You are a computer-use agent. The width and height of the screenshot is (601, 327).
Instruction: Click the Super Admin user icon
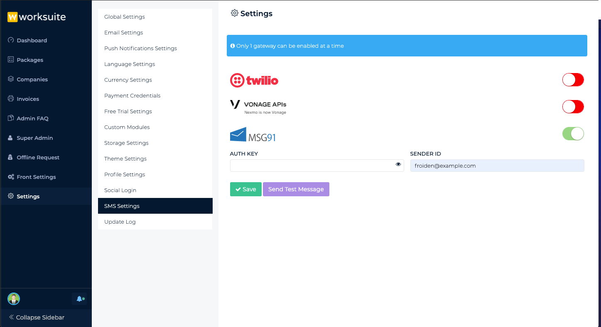click(11, 138)
